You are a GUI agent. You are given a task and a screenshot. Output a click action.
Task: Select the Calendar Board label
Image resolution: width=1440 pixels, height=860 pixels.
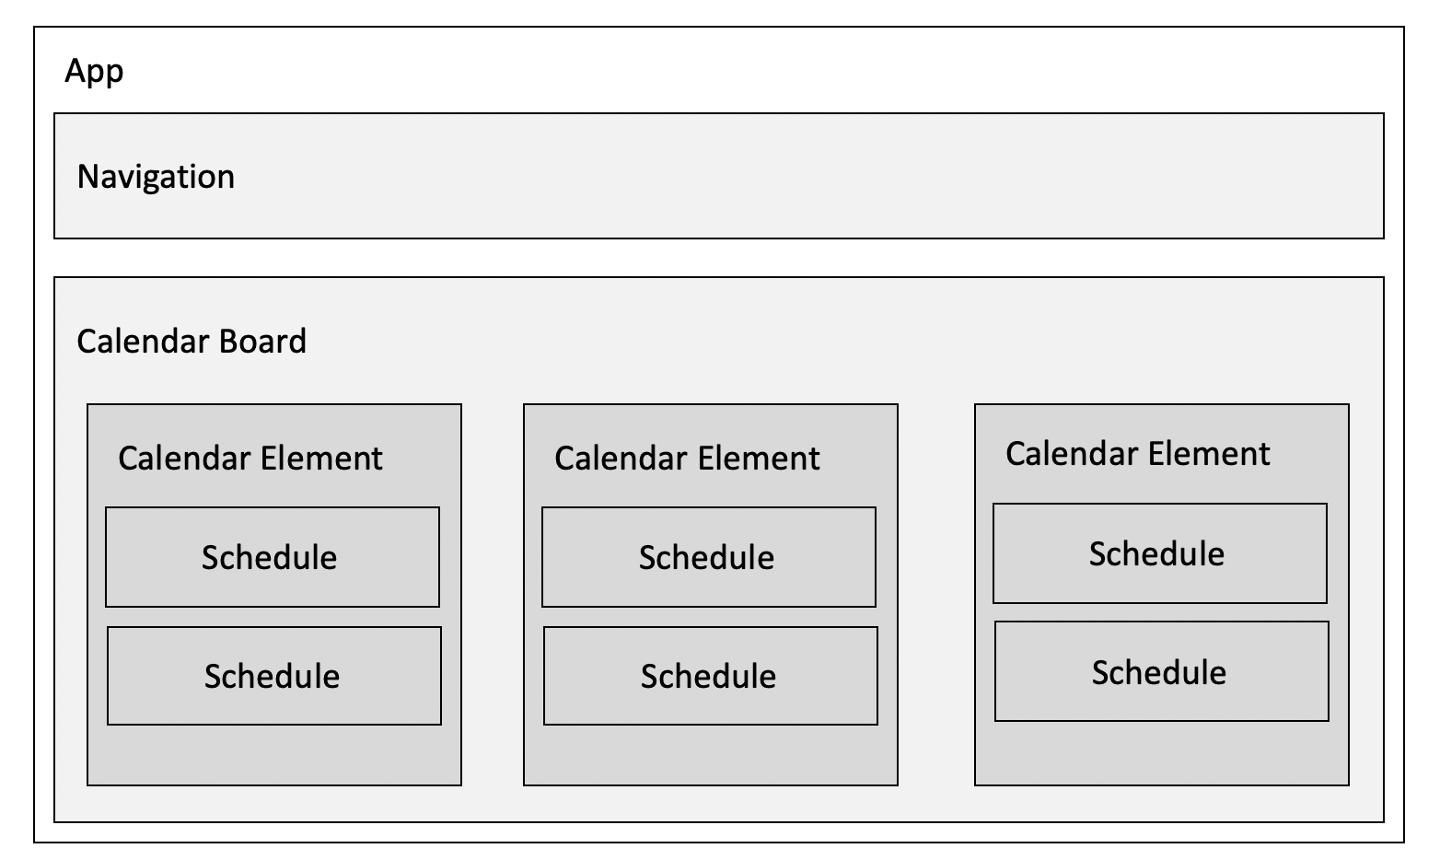(x=192, y=342)
